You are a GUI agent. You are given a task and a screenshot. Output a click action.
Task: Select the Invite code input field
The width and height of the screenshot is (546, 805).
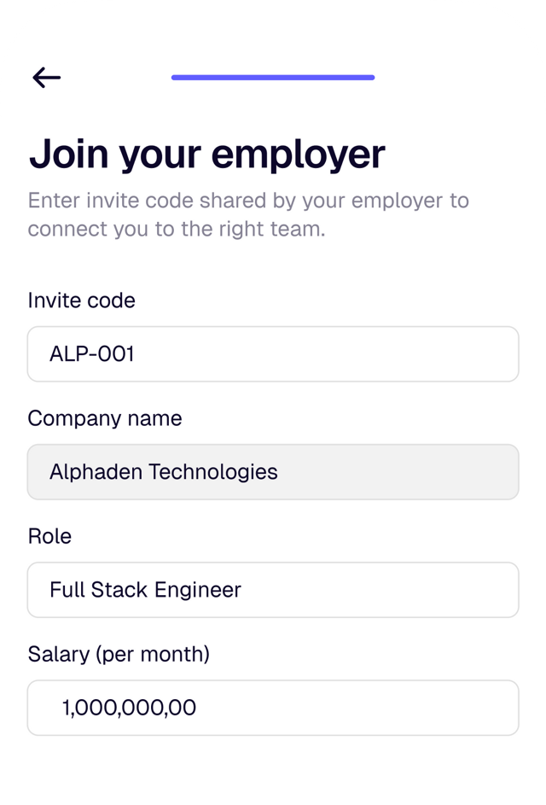click(273, 353)
